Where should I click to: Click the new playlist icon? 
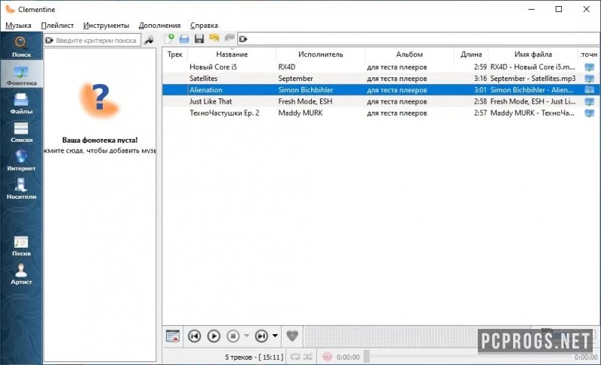point(169,38)
